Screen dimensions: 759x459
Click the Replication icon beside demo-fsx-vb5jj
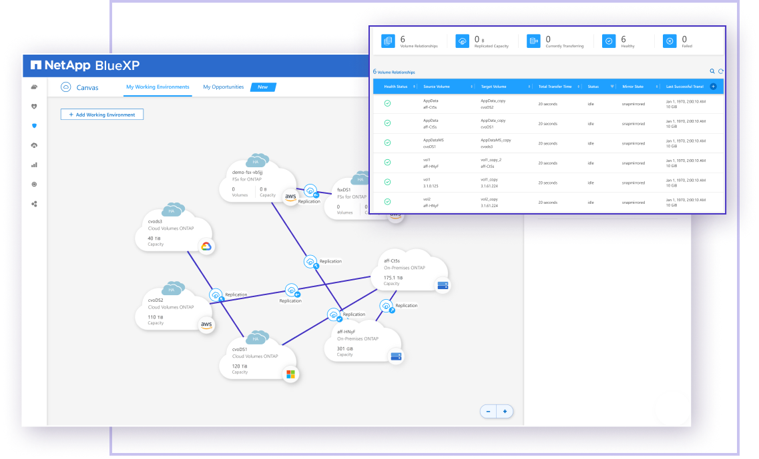309,190
